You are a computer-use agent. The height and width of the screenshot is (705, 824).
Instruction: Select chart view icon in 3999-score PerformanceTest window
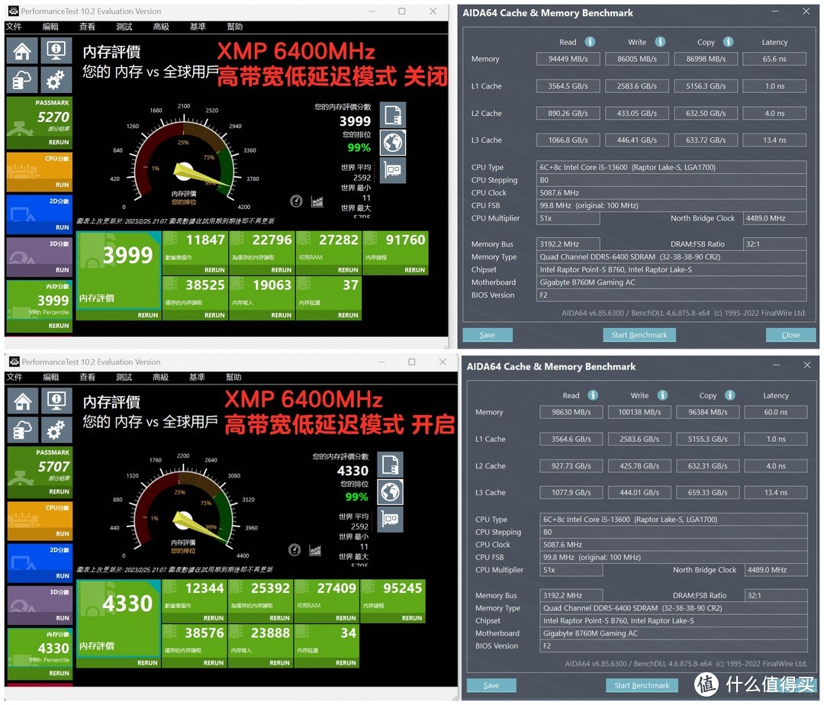coord(317,201)
